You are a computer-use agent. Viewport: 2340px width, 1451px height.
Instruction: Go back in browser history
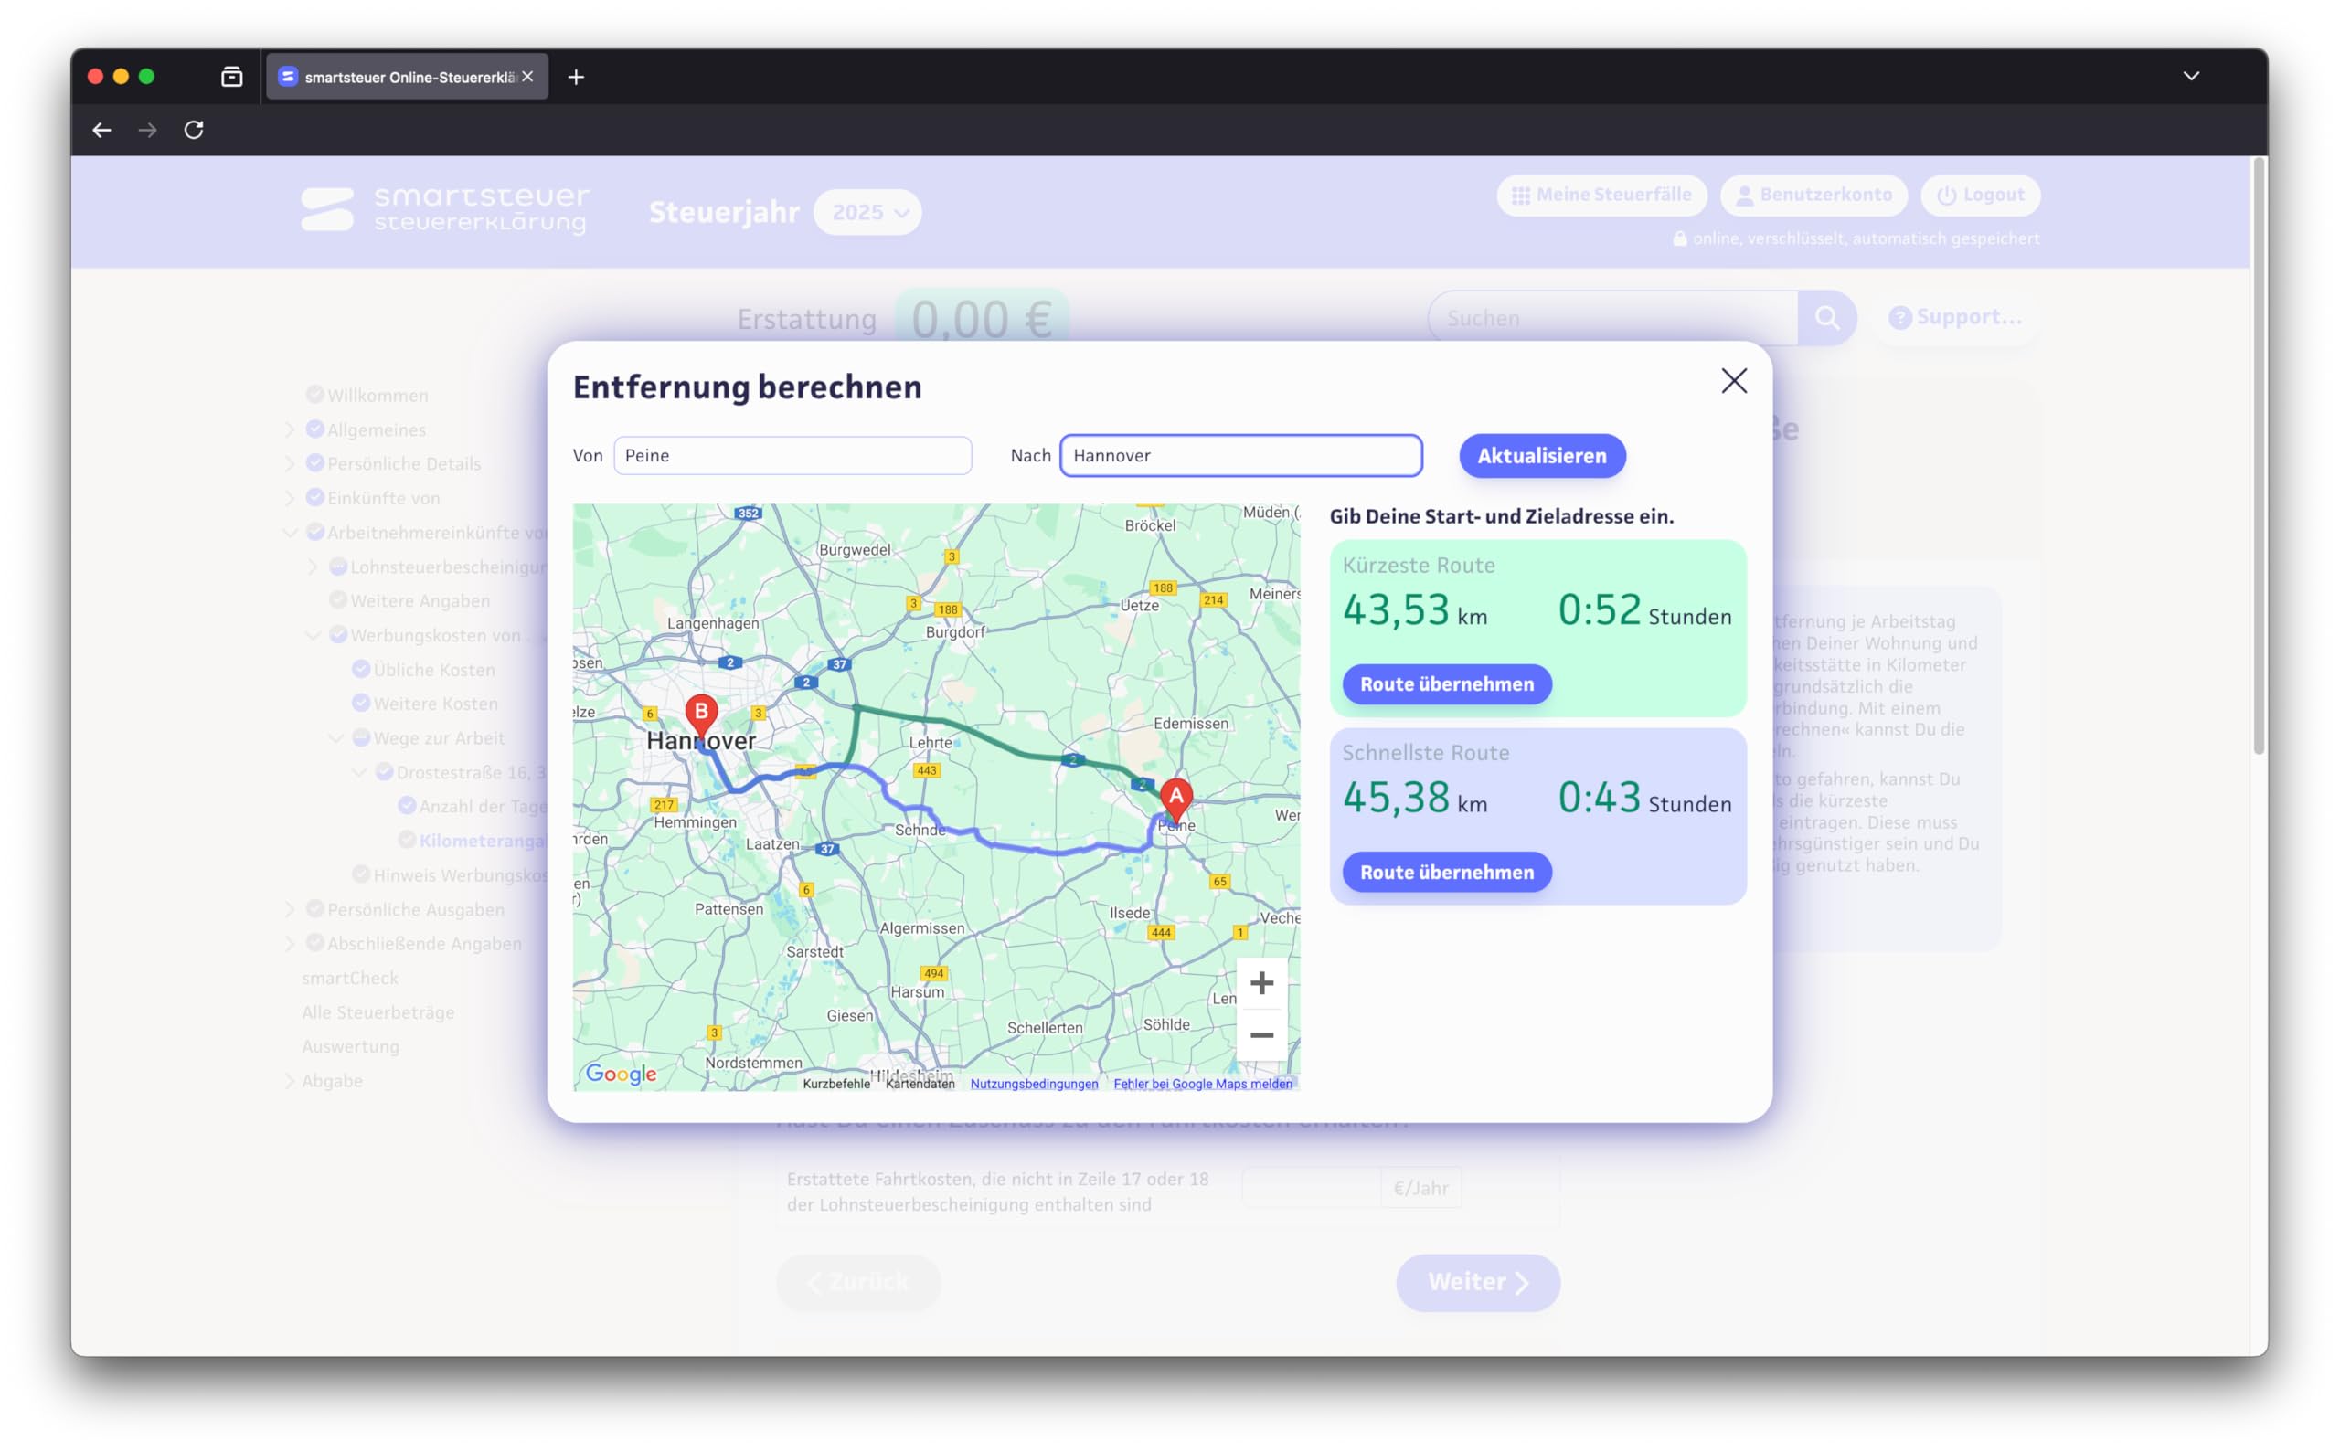tap(101, 130)
